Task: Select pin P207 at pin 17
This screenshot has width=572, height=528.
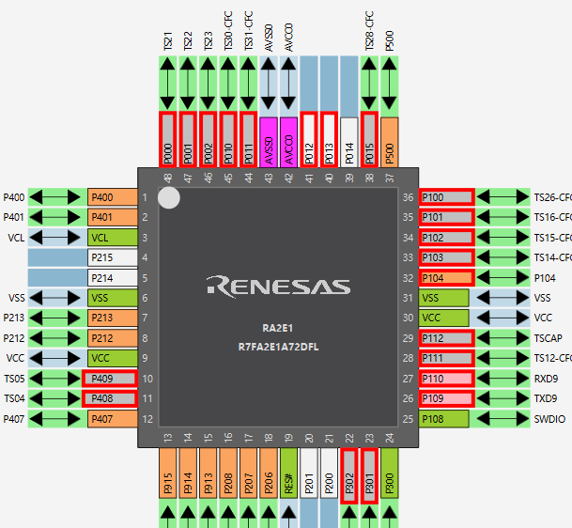Action: pyautogui.click(x=248, y=473)
